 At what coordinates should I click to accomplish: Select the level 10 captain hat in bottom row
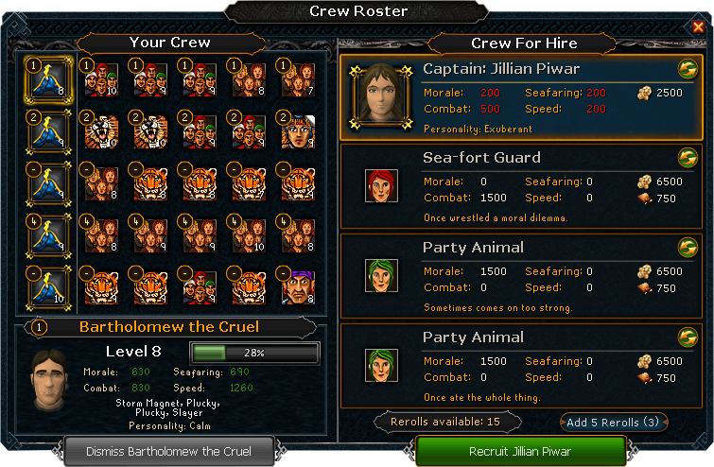pos(48,287)
